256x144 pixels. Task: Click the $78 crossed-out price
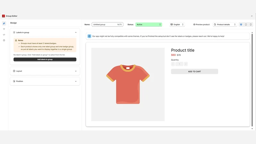point(179,55)
